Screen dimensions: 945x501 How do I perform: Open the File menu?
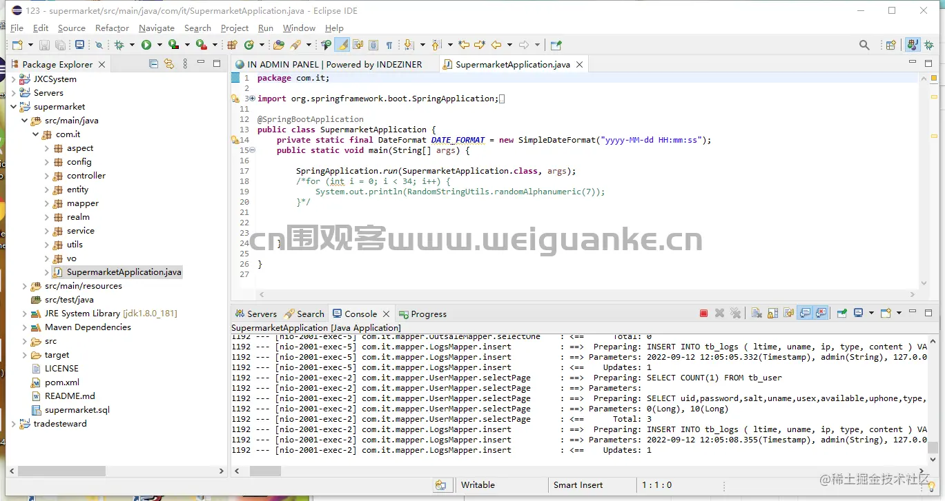(17, 28)
